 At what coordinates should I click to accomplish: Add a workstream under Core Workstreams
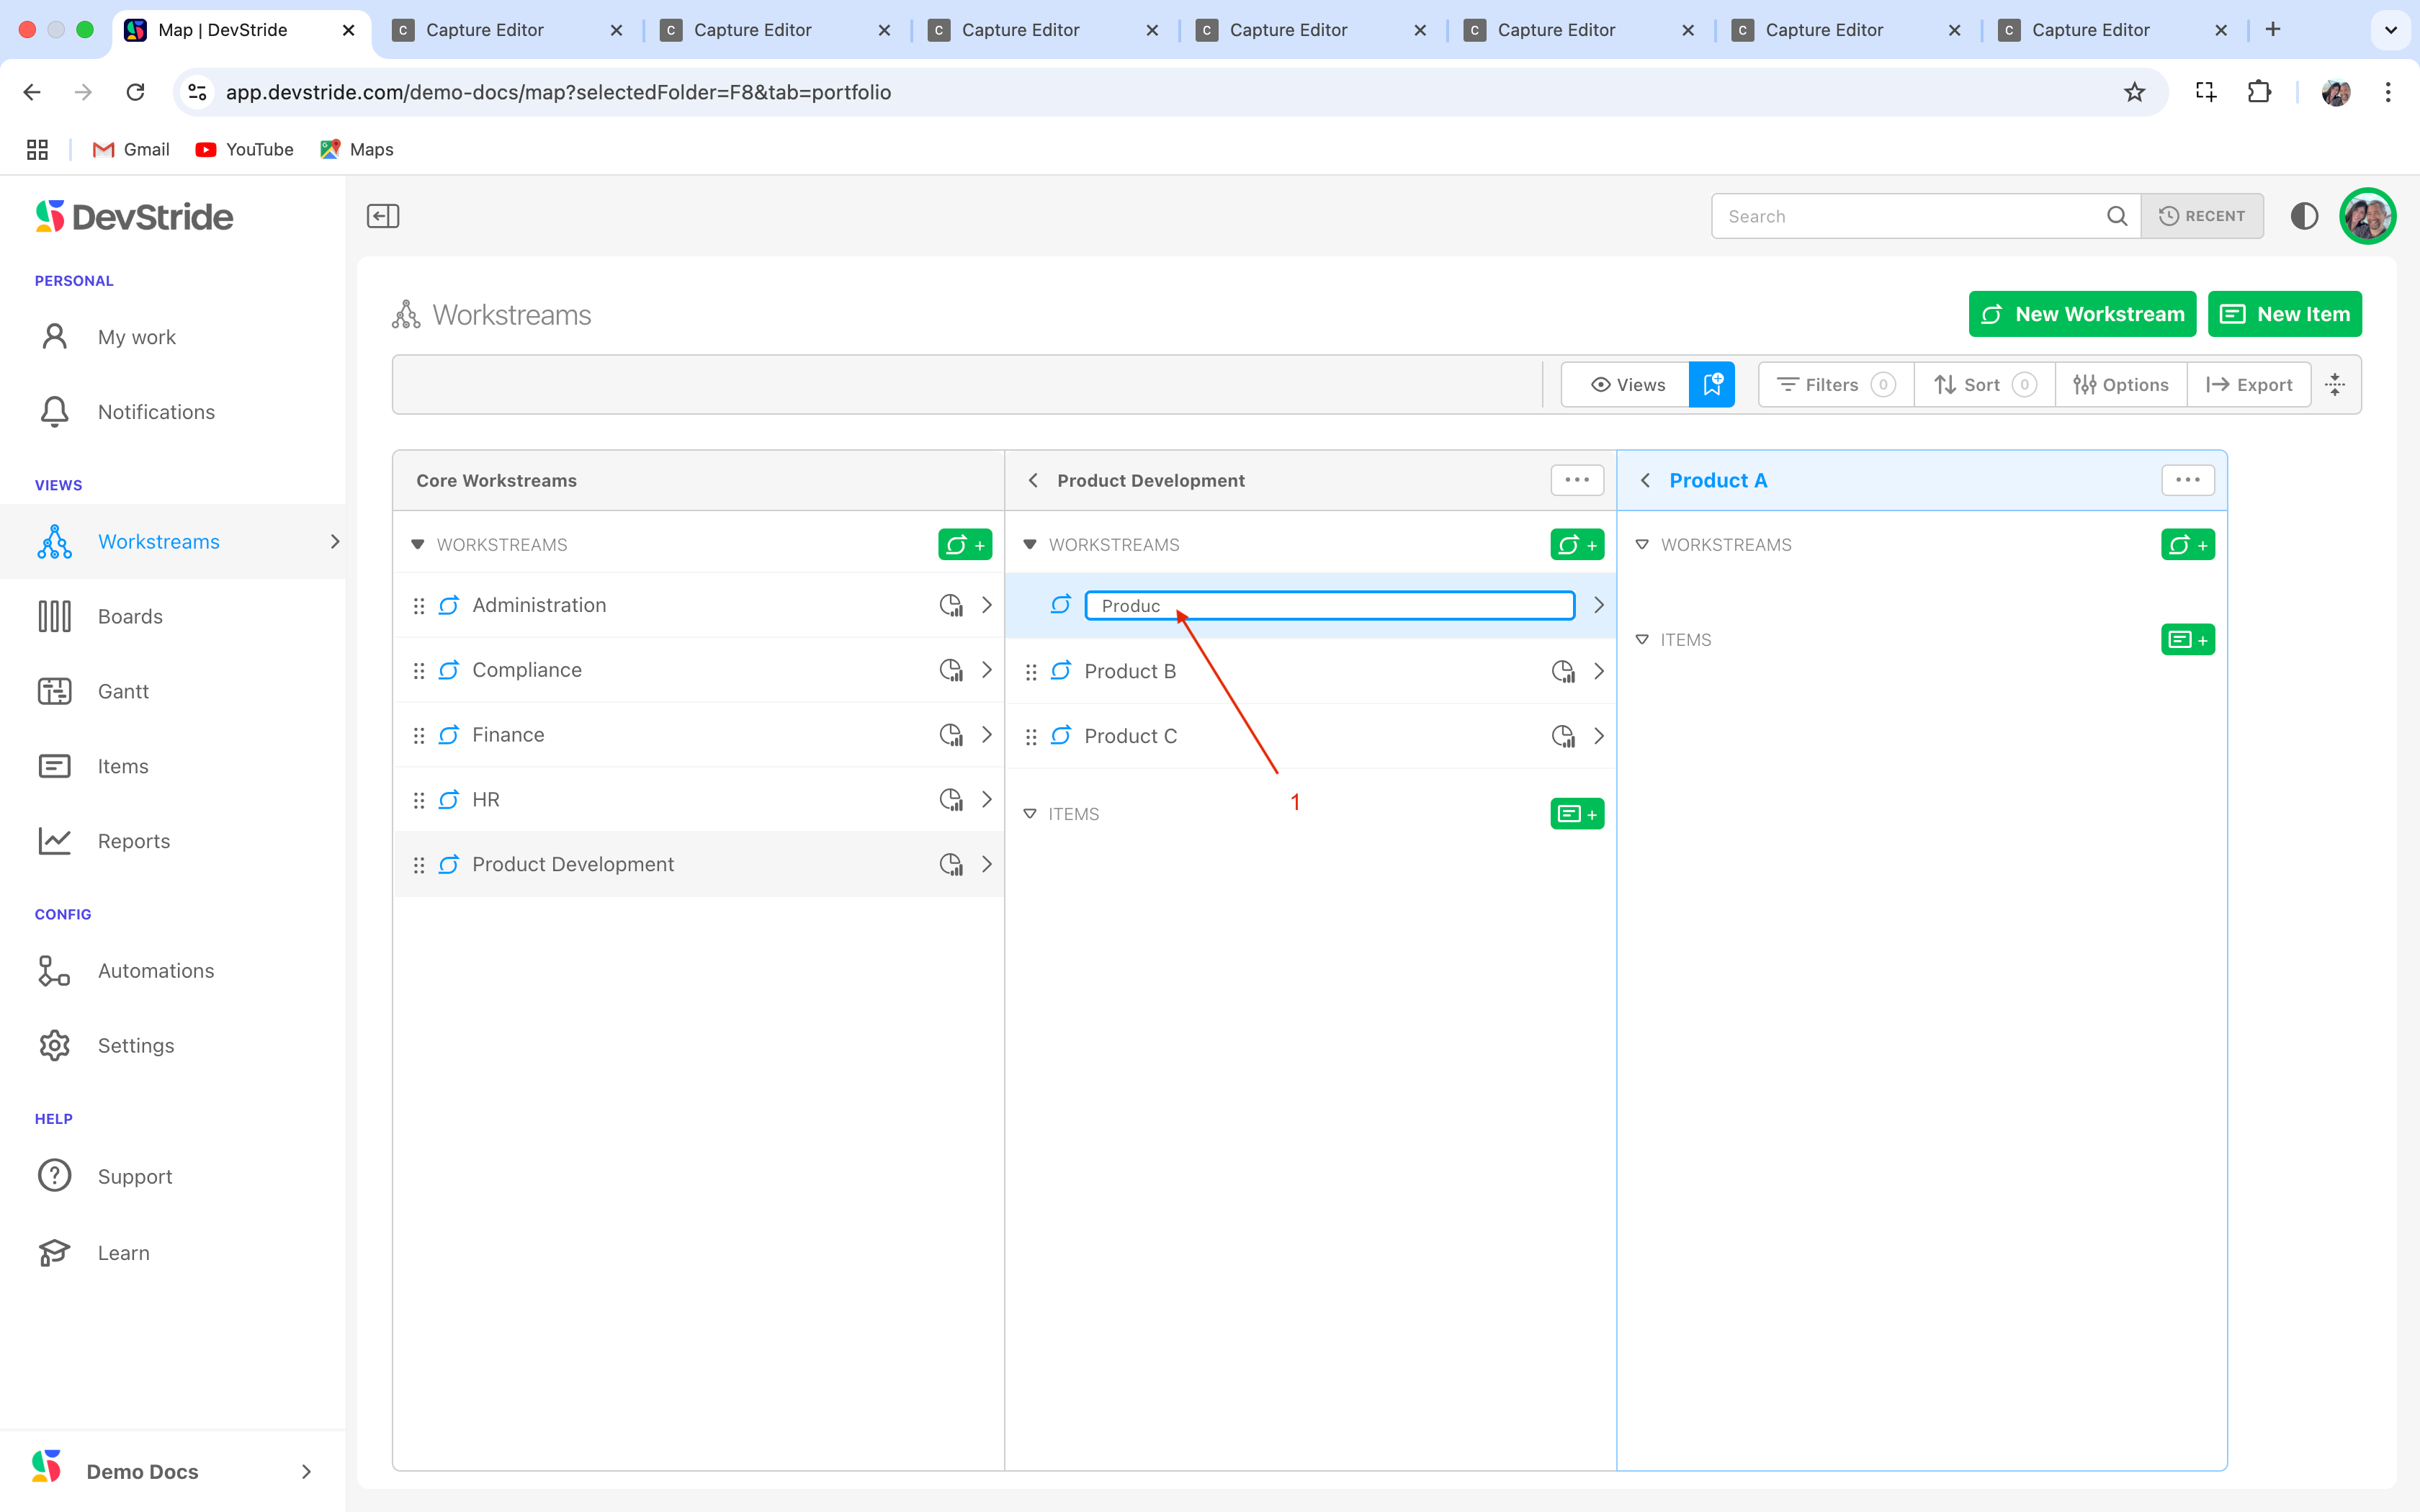[x=964, y=545]
